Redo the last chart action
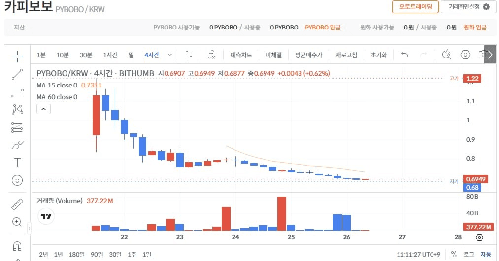 coord(423,54)
